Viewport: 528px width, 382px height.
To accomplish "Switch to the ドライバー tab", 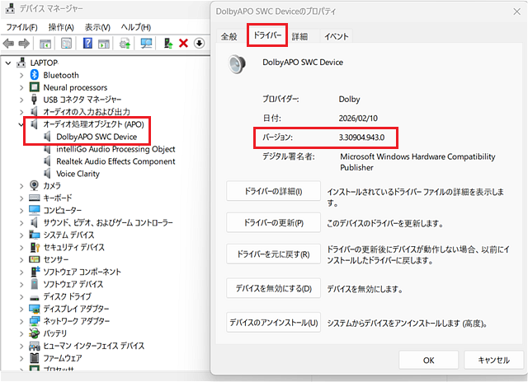I will pyautogui.click(x=267, y=35).
